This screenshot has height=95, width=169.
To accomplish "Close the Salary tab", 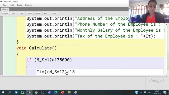I will tap(8, 9).
